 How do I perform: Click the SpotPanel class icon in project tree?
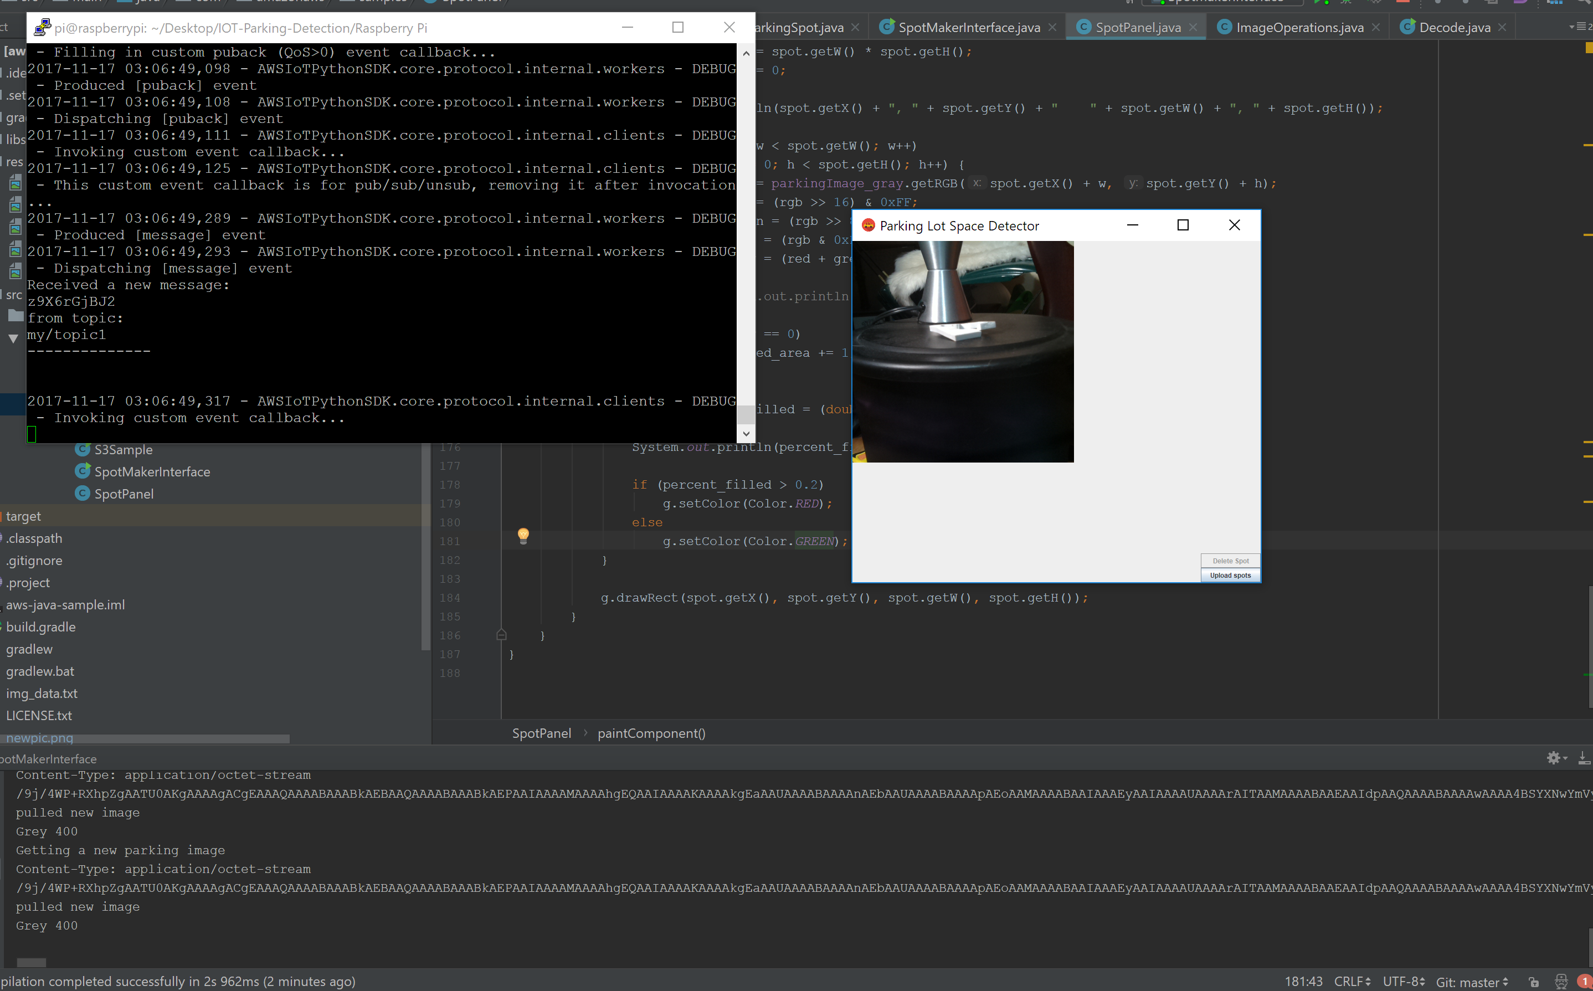point(83,494)
